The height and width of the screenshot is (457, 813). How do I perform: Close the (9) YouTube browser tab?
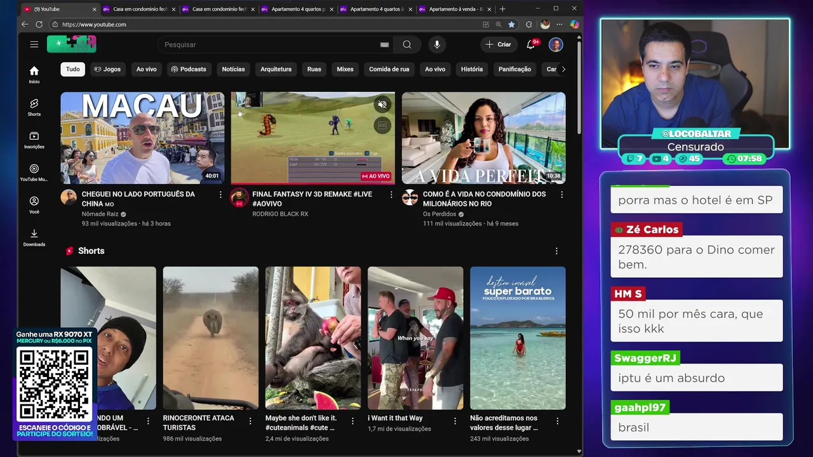(95, 9)
